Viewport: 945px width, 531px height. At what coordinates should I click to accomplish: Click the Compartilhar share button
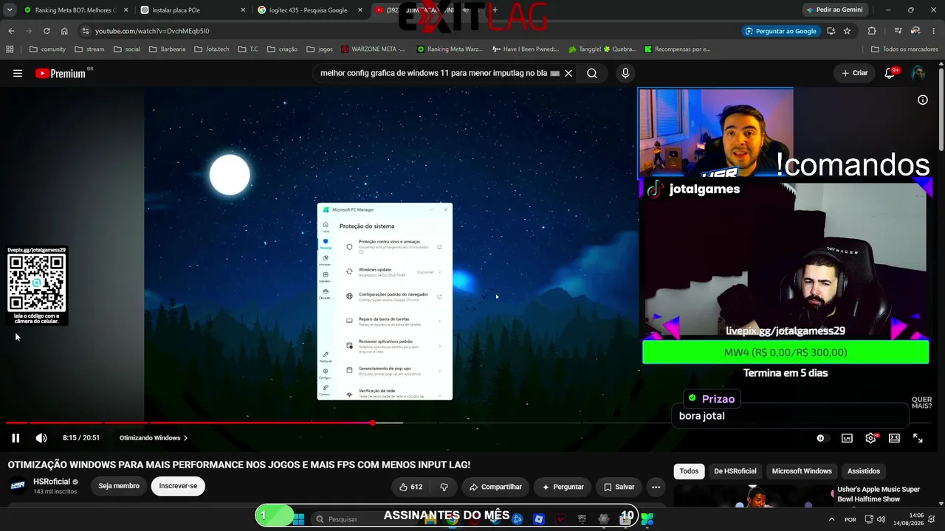495,487
